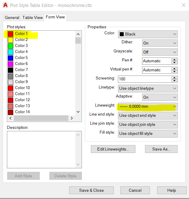This screenshot has height=199, width=189.
Task: Decrease Screening value with down arrow
Action: [x=175, y=81]
